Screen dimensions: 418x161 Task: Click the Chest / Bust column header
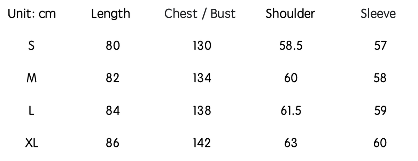[200, 14]
